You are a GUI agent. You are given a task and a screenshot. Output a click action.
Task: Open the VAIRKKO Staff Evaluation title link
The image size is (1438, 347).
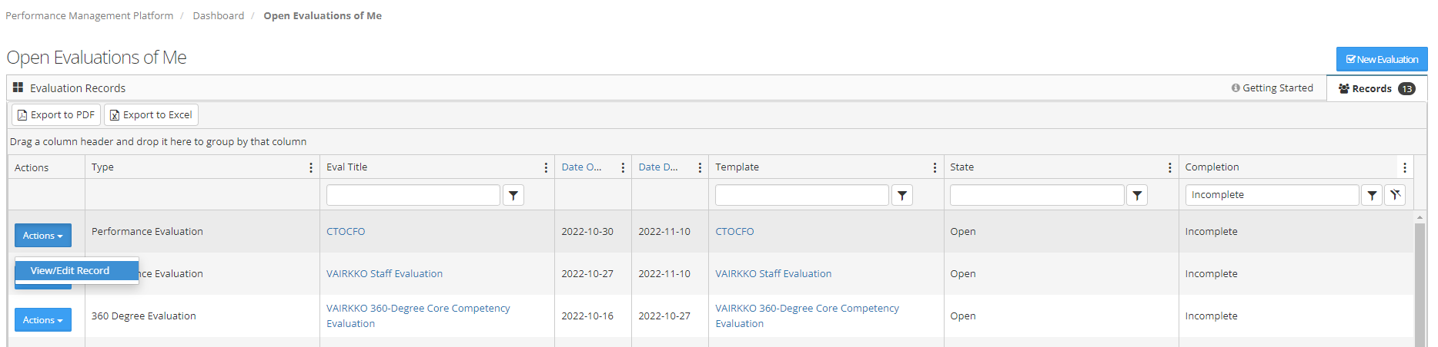384,274
